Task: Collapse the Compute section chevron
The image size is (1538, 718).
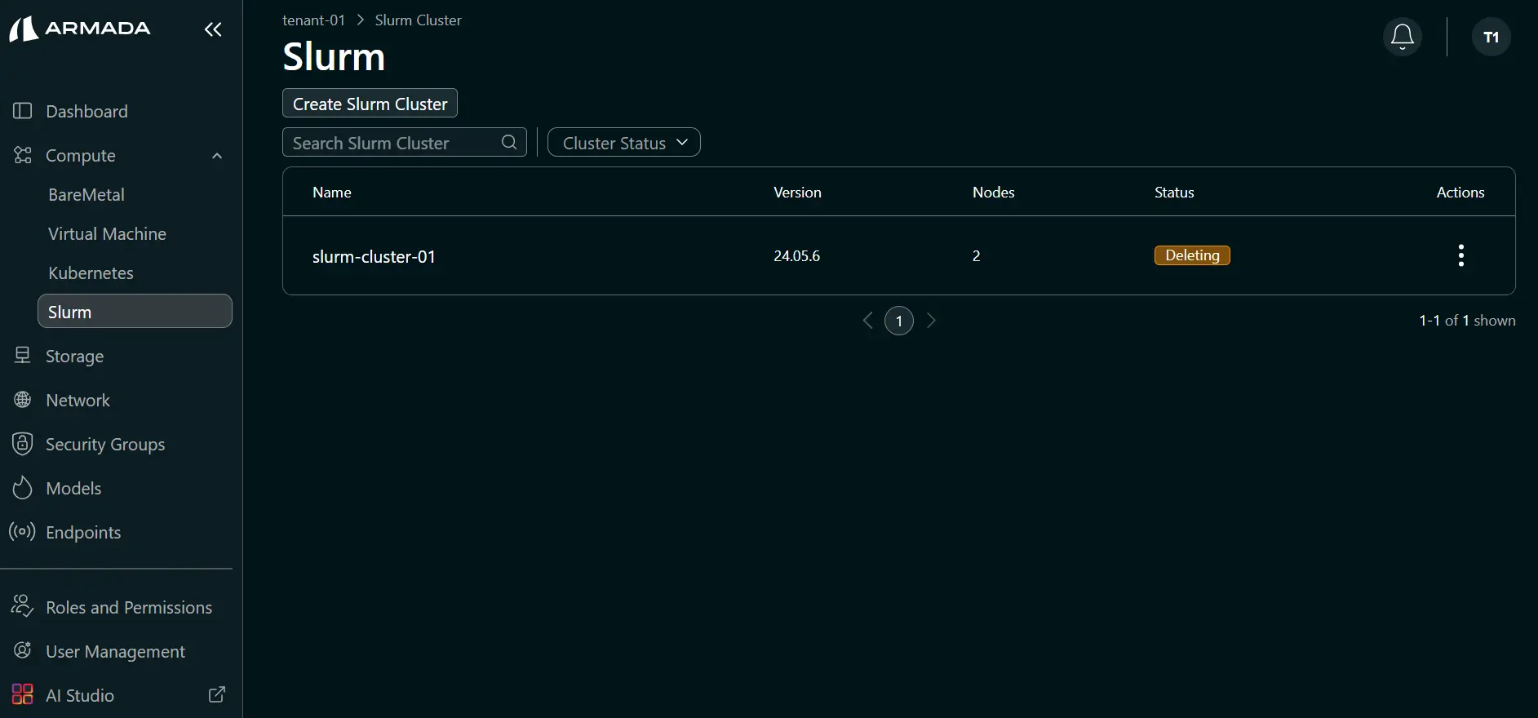Action: [x=217, y=156]
